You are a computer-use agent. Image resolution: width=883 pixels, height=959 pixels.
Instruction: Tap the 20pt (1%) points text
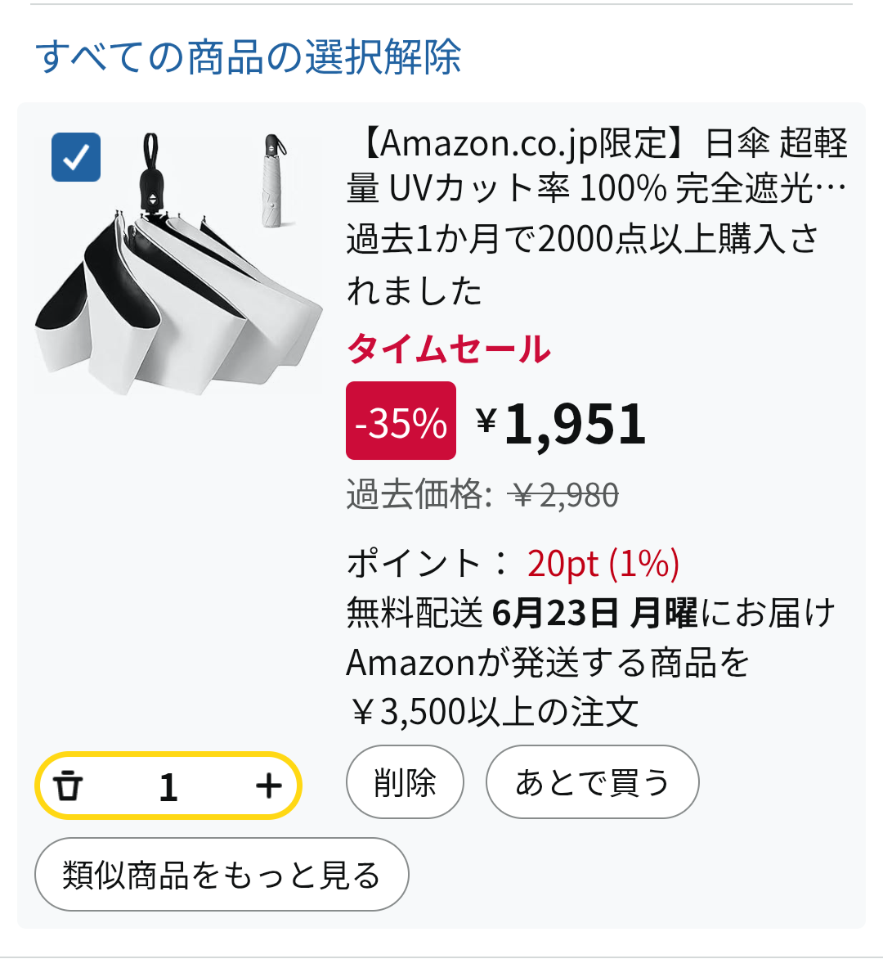point(603,564)
